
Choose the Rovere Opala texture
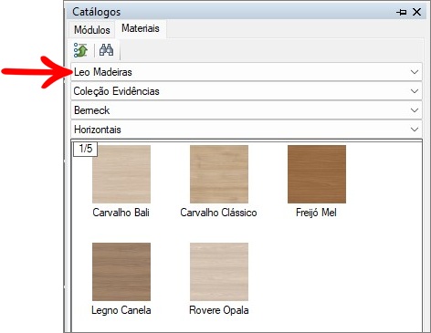(x=219, y=272)
